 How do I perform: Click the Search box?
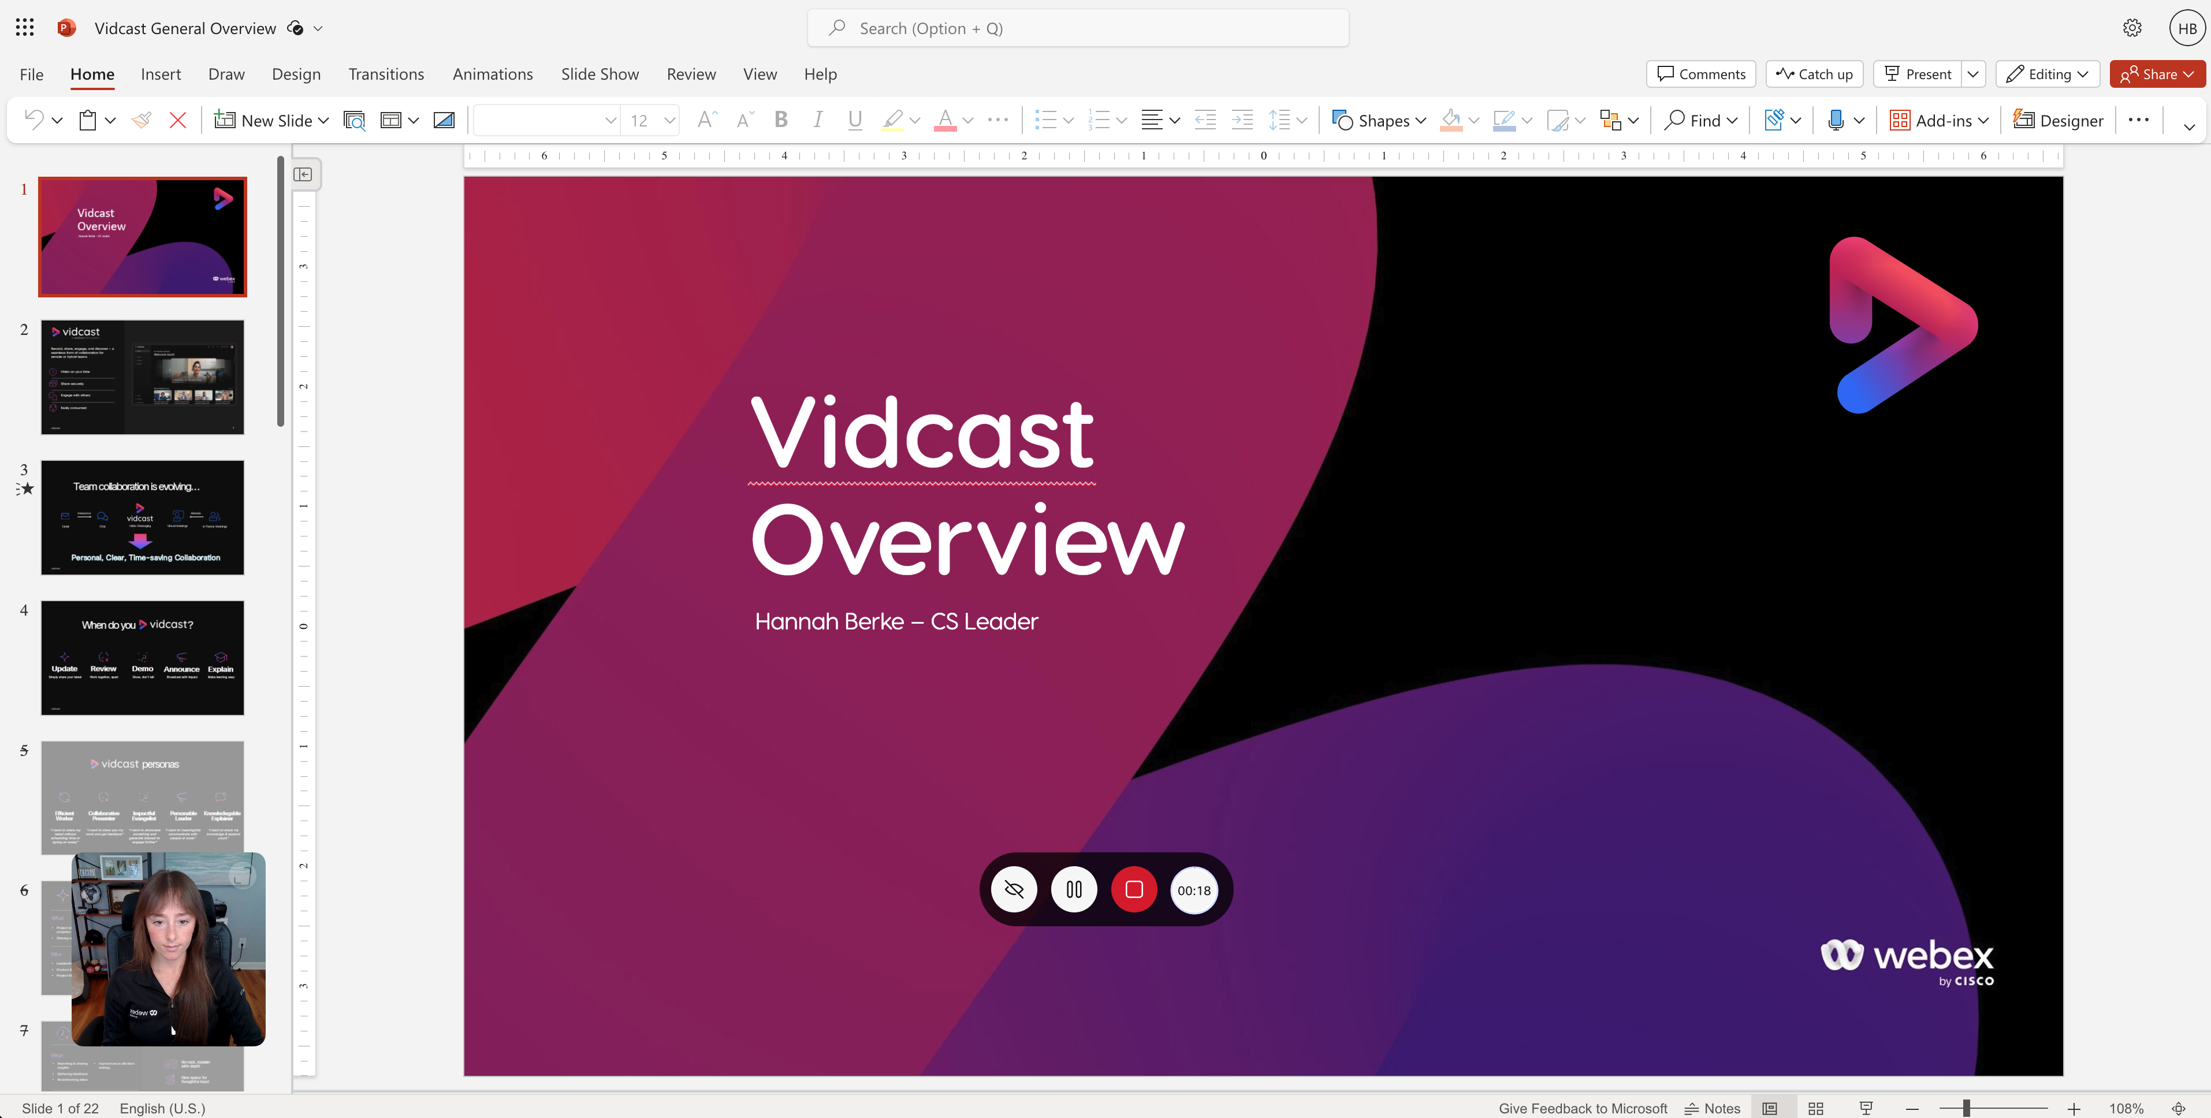1078,28
